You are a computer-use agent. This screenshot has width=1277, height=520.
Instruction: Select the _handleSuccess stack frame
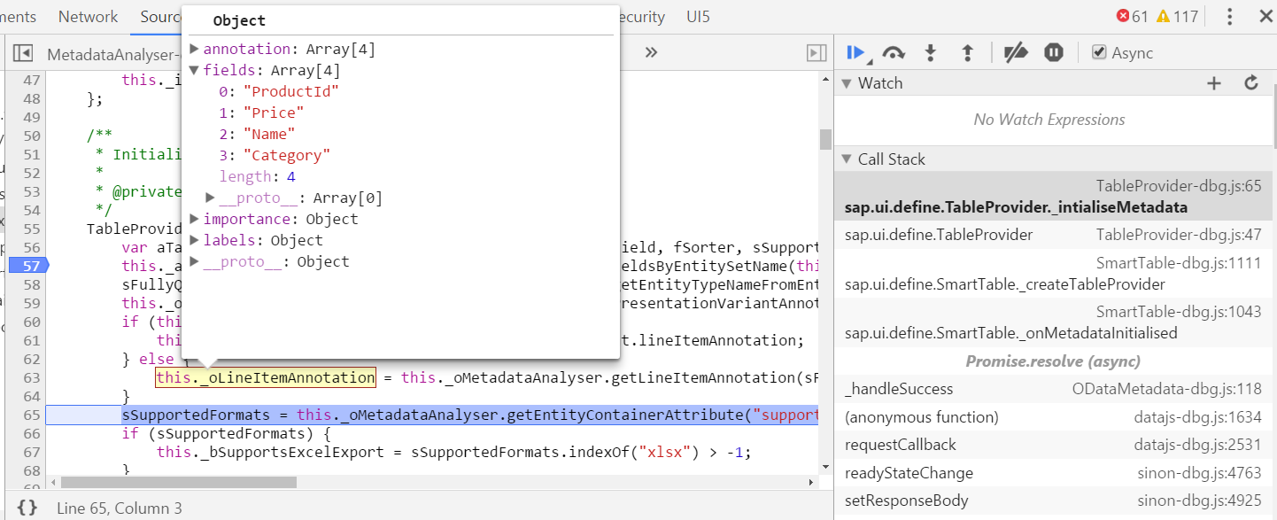(x=1053, y=389)
